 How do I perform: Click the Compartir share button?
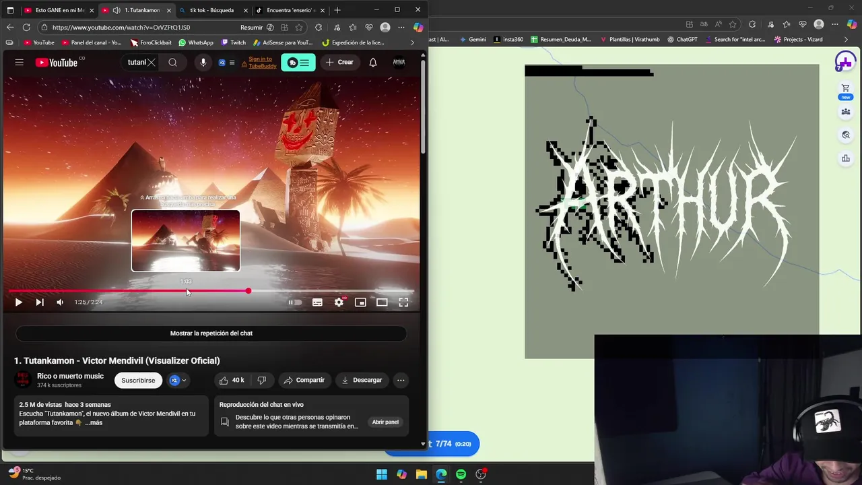[304, 380]
